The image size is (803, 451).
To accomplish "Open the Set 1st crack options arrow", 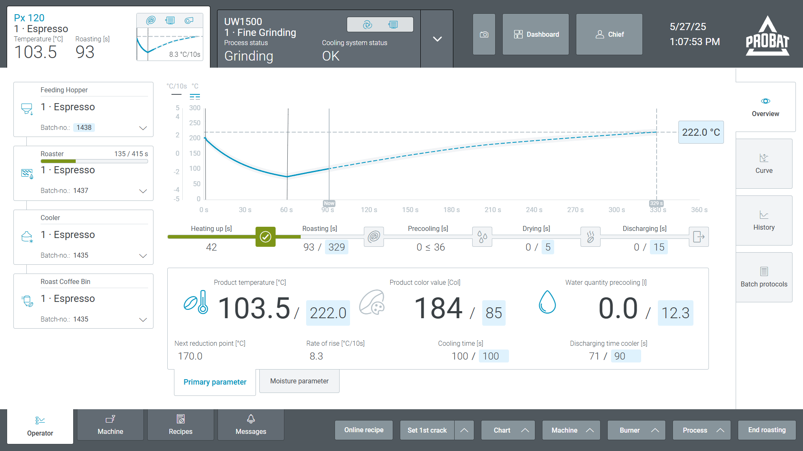I will [464, 430].
